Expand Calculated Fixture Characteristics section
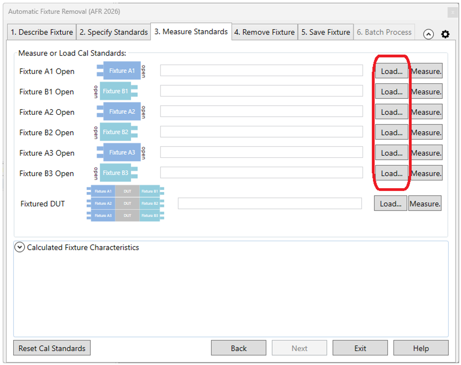Screen dimensions: 461x365 click(x=20, y=247)
